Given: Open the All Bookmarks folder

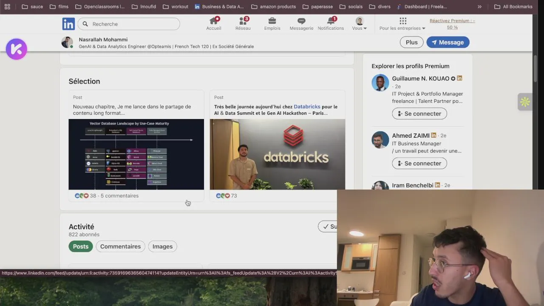Looking at the screenshot, I should (x=513, y=7).
